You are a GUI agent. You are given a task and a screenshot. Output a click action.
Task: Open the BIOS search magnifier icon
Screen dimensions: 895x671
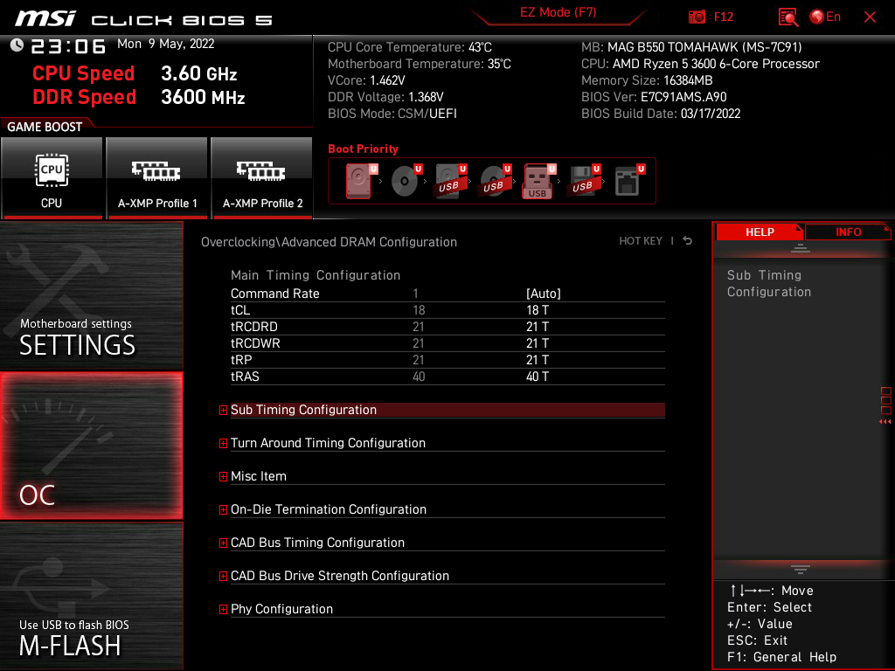(x=788, y=17)
